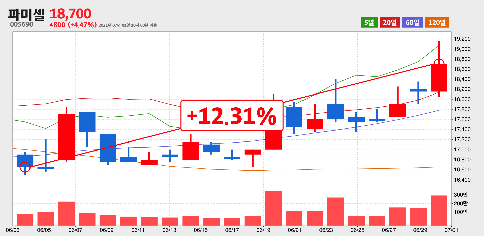The image size is (484, 236).
Task: Click the volume axis label 100만
Action: click(x=461, y=212)
